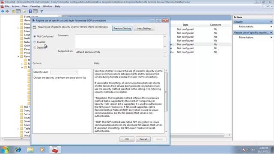Open the Favorites menu
Image resolution: width=274 pixels, height=154 pixels.
(35, 6)
